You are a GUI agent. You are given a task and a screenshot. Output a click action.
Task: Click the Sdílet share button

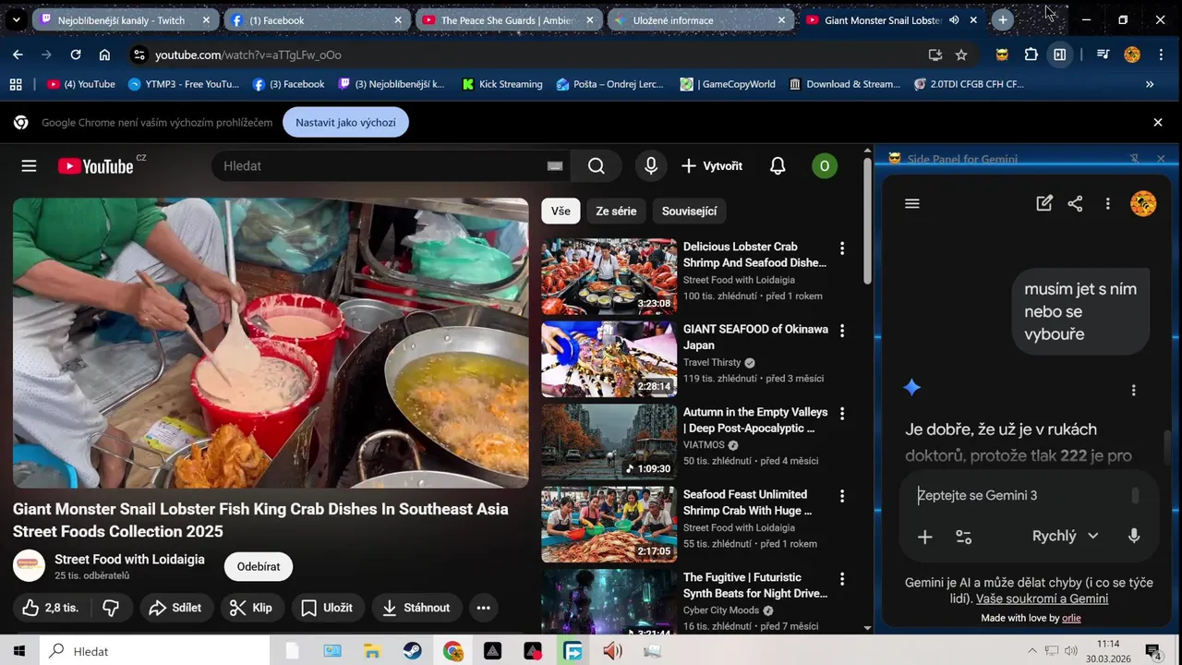click(x=175, y=608)
